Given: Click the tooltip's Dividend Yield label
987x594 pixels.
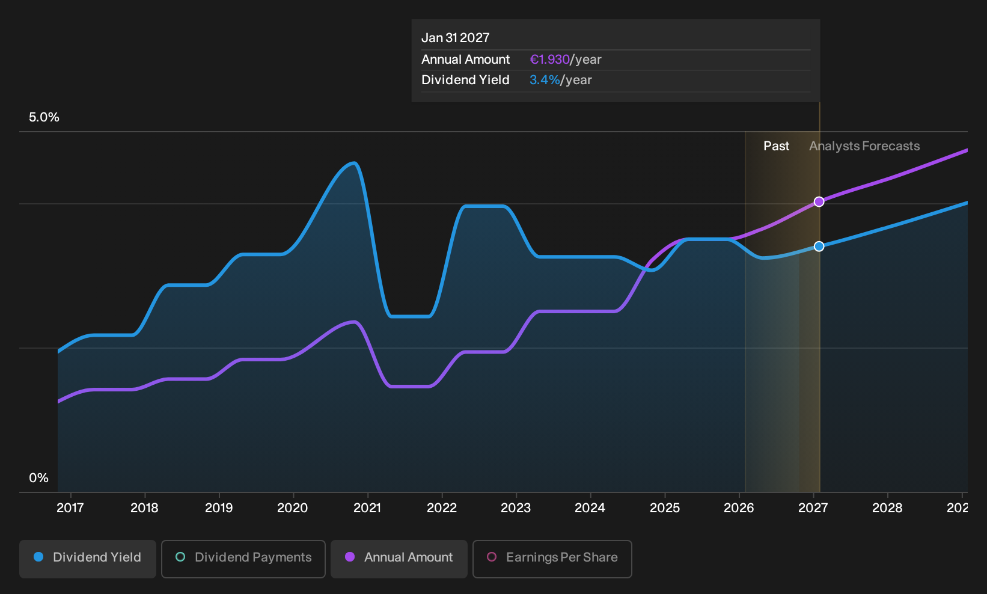Looking at the screenshot, I should click(466, 80).
